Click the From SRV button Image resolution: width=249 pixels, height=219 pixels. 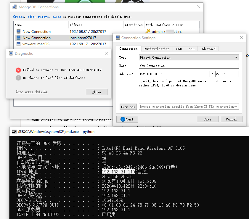128,107
